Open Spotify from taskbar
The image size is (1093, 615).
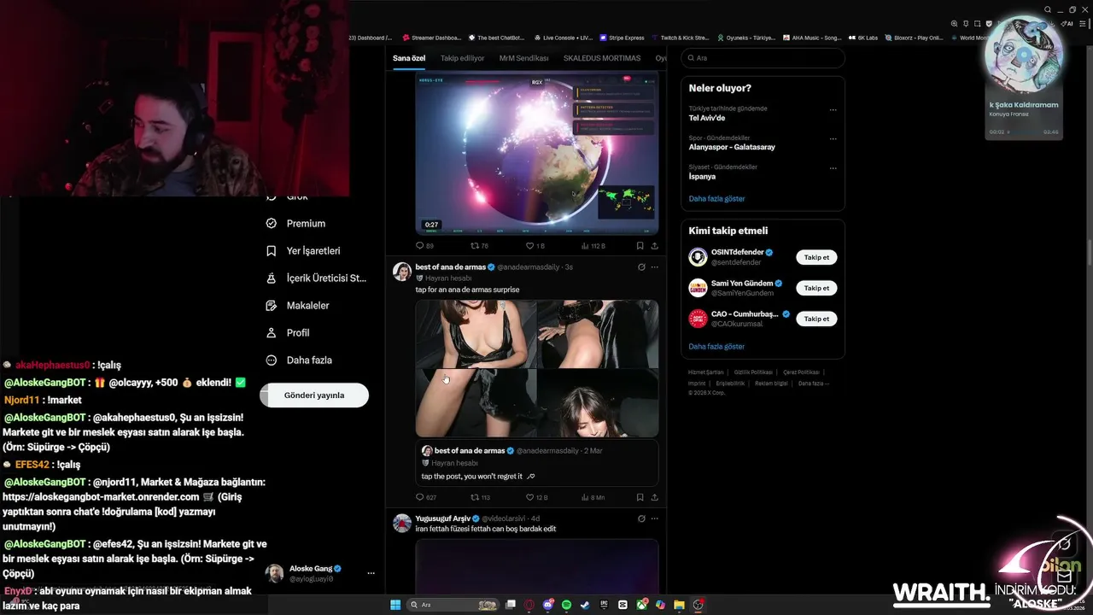click(x=566, y=605)
